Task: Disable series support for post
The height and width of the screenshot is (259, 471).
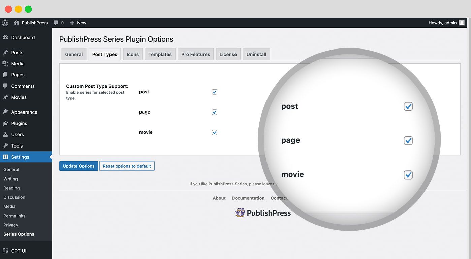Action: (214, 92)
